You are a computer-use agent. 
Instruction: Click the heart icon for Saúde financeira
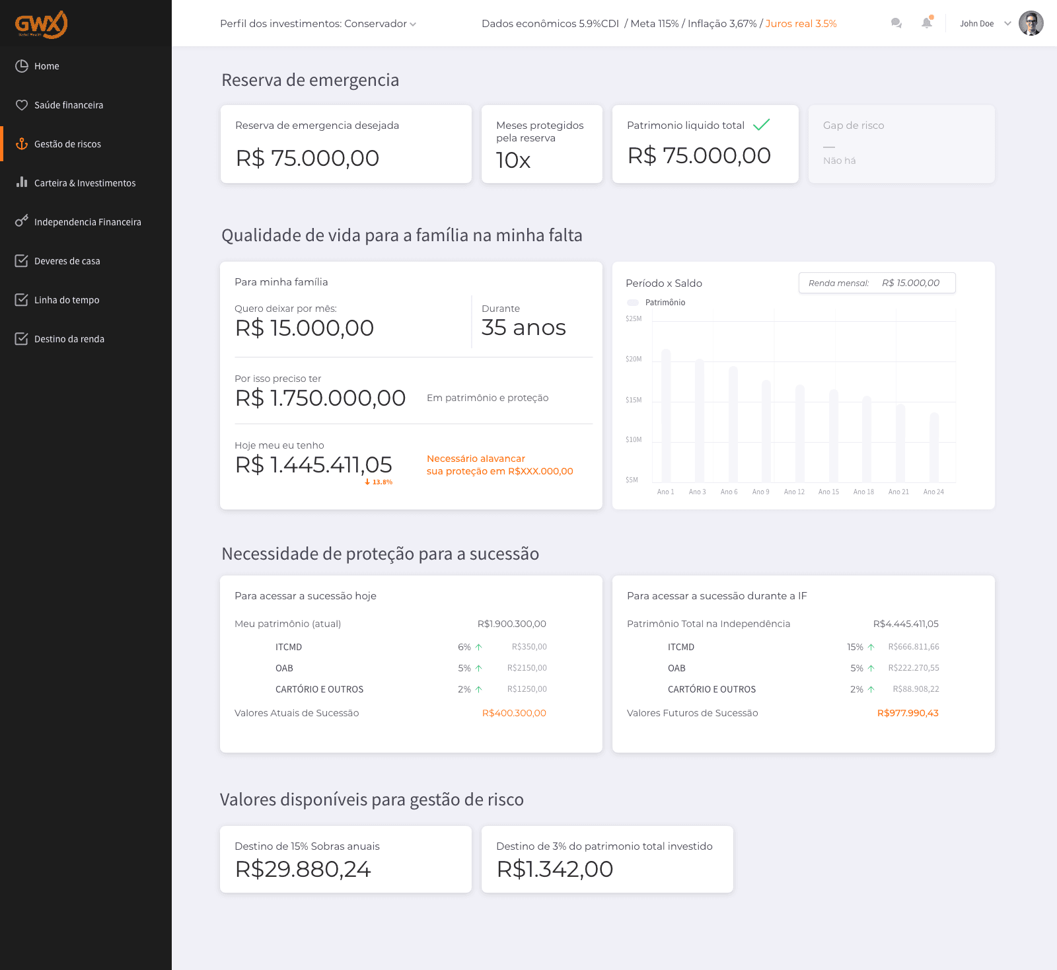click(x=22, y=105)
